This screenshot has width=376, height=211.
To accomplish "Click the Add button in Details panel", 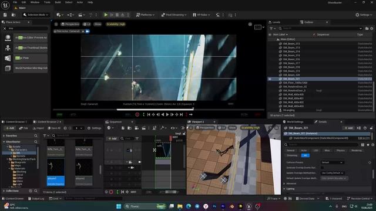I will coord(348,128).
